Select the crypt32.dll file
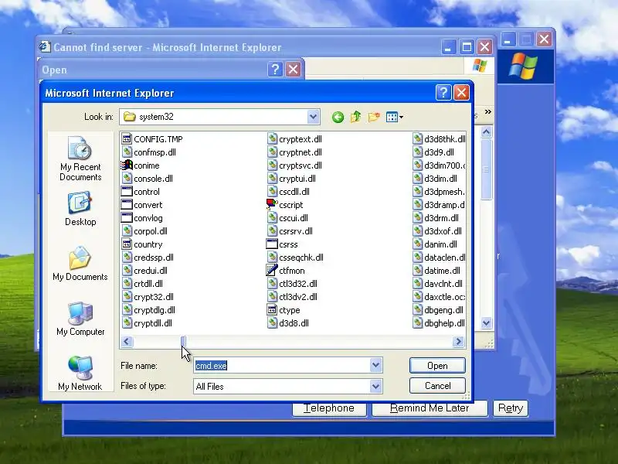 (148, 297)
